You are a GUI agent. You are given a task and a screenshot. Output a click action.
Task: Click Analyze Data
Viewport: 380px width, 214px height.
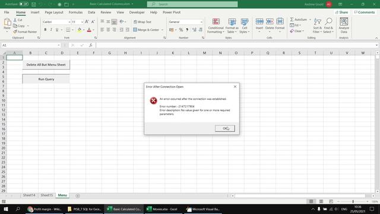pos(344,26)
